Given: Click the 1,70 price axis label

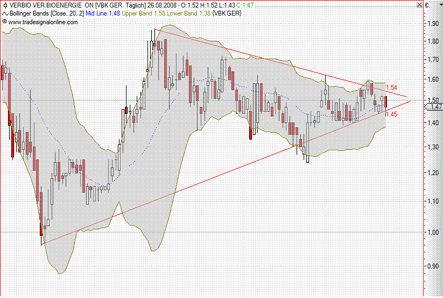Looking at the screenshot, I should (433, 60).
